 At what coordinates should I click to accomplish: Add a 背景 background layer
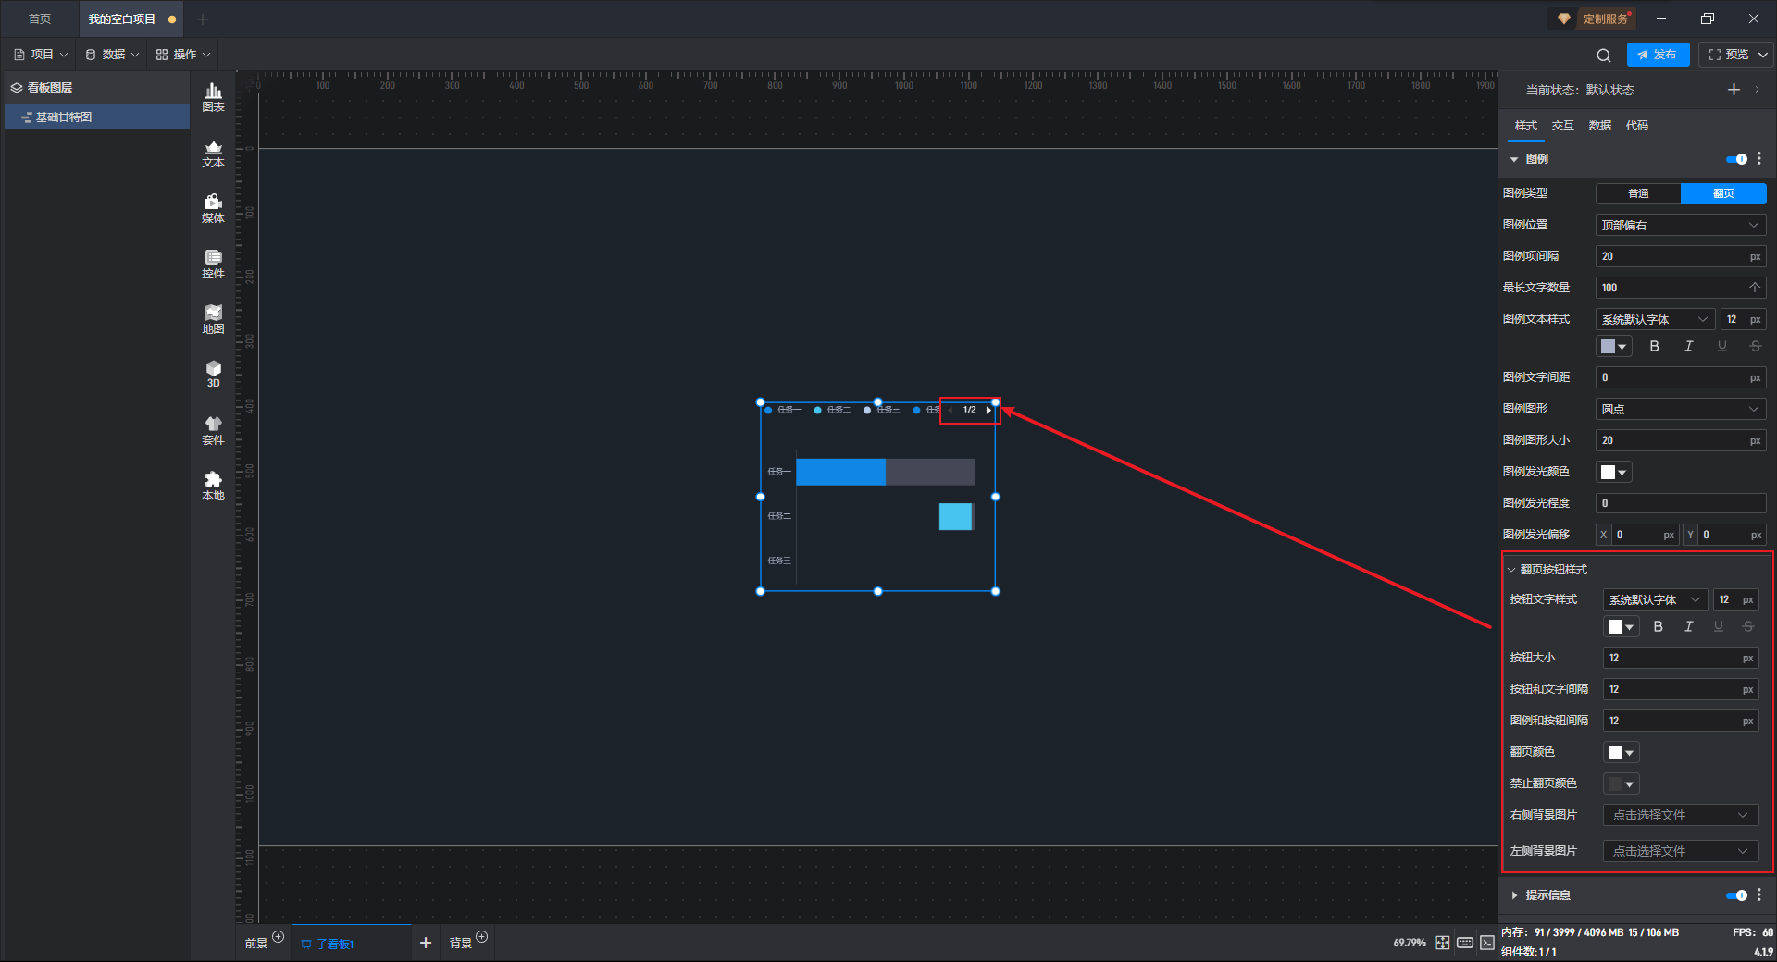tap(481, 937)
